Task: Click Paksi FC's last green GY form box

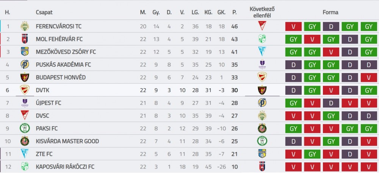Action: click(x=369, y=129)
